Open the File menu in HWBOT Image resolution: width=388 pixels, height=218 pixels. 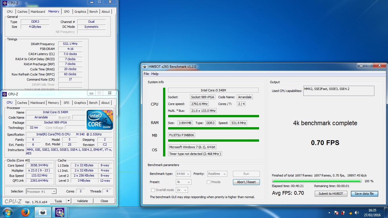click(x=146, y=74)
